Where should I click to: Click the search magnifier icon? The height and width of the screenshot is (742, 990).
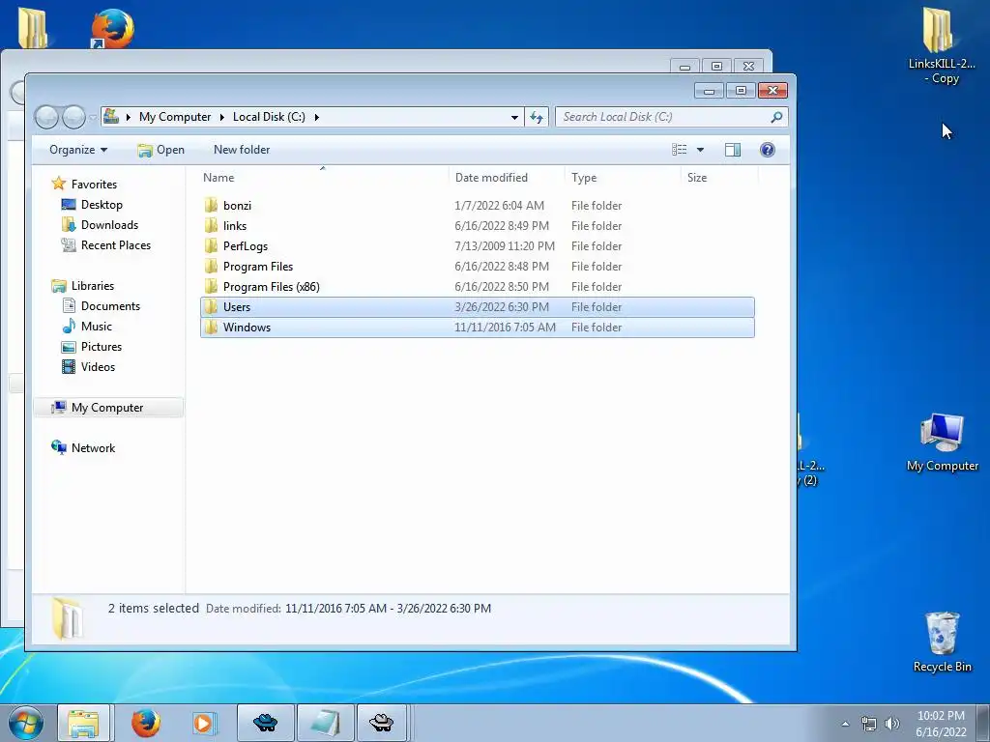tap(776, 117)
